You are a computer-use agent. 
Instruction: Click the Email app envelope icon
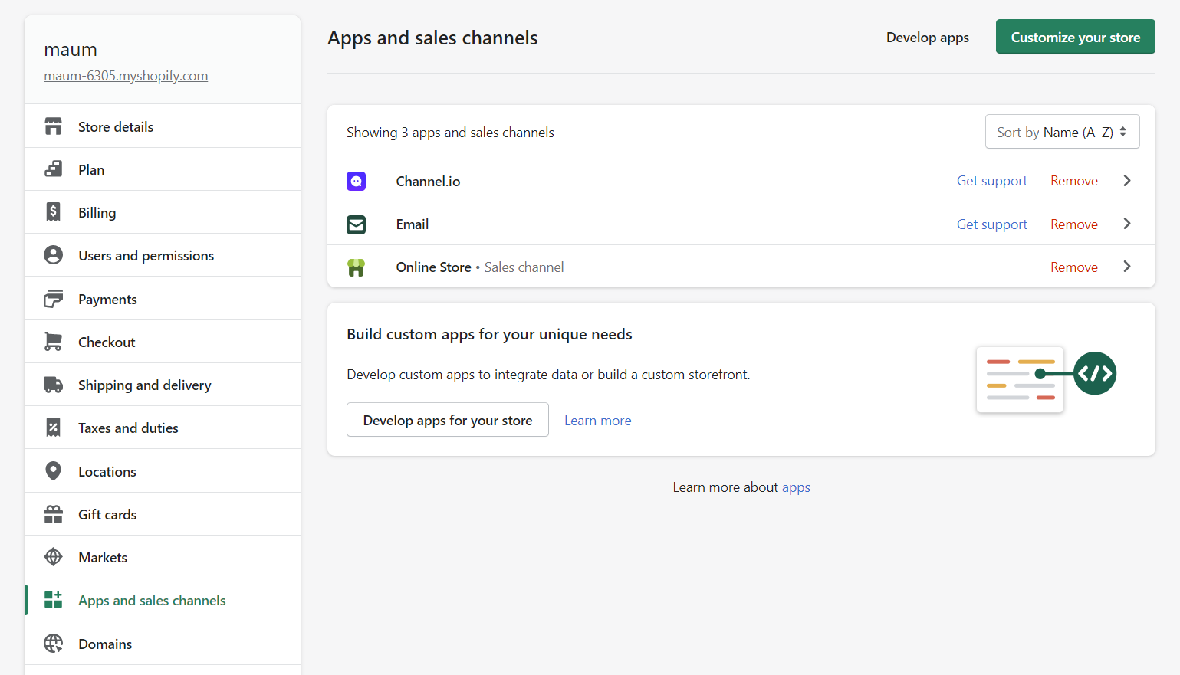click(x=356, y=224)
